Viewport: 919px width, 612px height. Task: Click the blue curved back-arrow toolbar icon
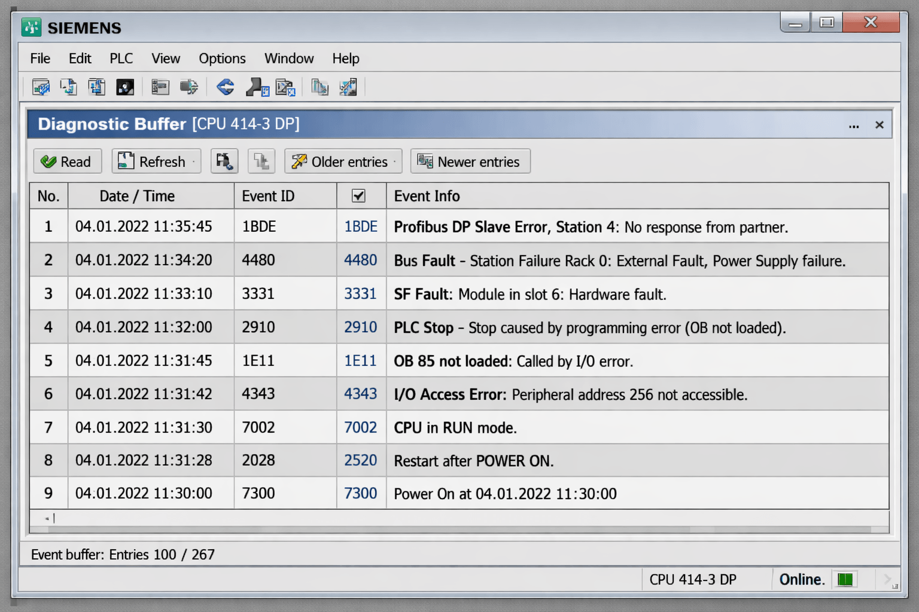[226, 87]
